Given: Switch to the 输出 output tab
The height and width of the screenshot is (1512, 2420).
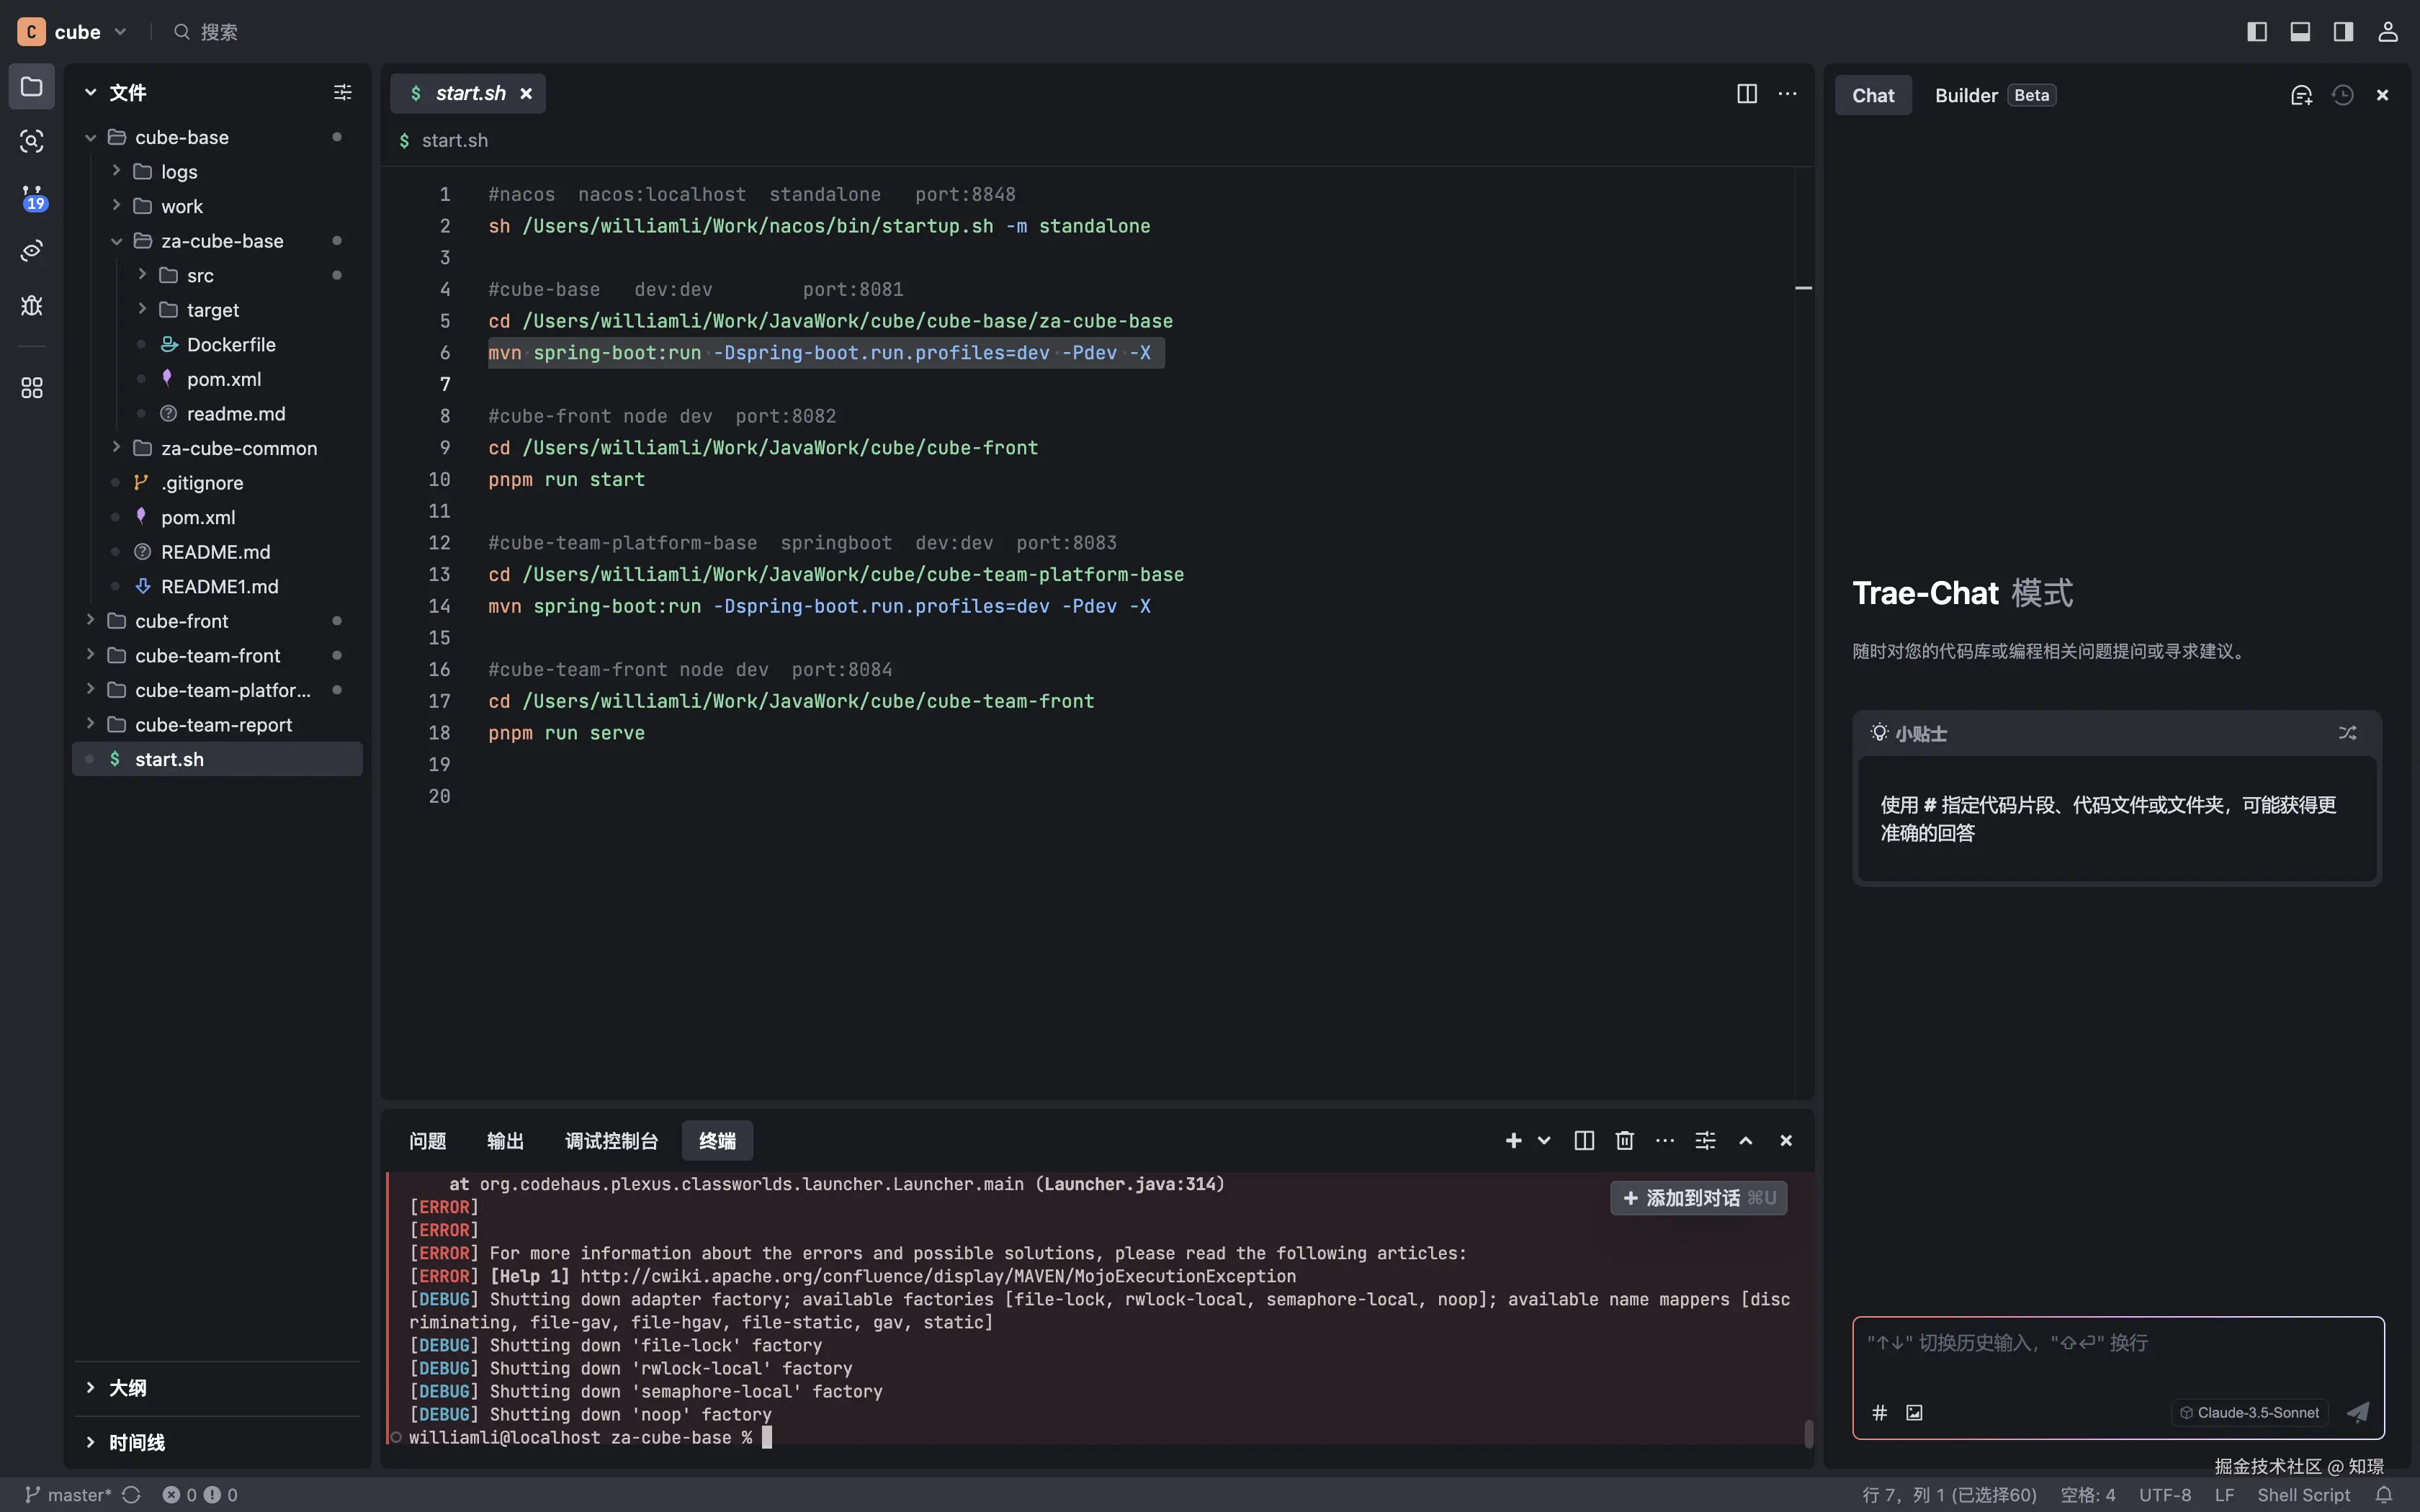Looking at the screenshot, I should pyautogui.click(x=504, y=1140).
